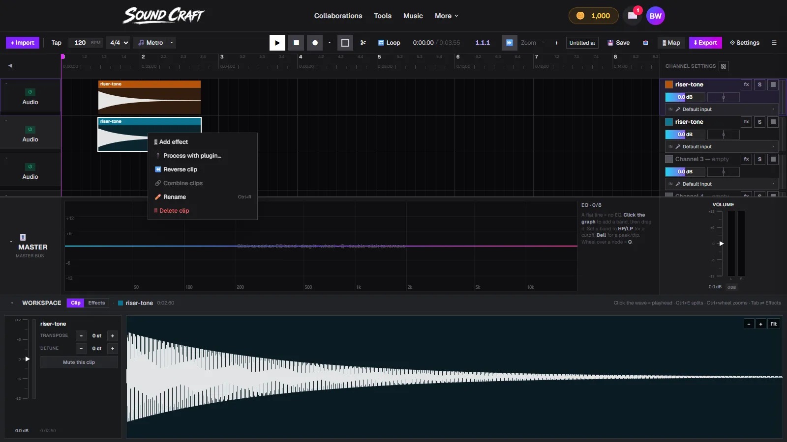787x442 pixels.
Task: Choose Rename from the context menu
Action: (x=203, y=197)
